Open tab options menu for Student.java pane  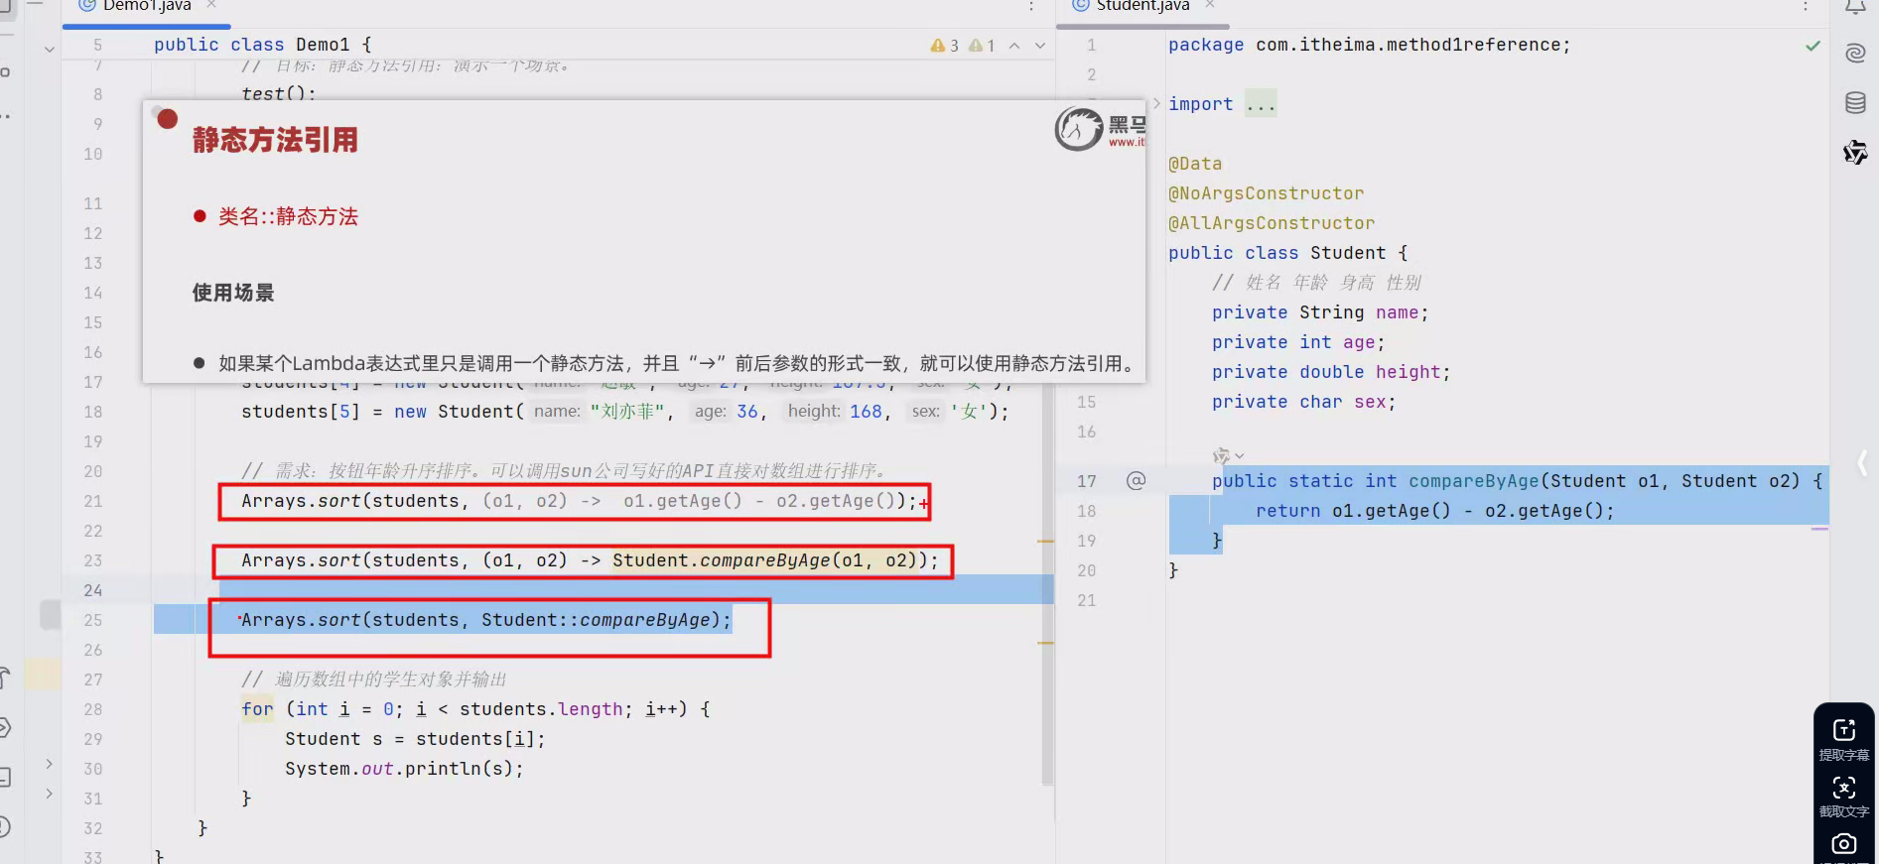click(x=1806, y=6)
